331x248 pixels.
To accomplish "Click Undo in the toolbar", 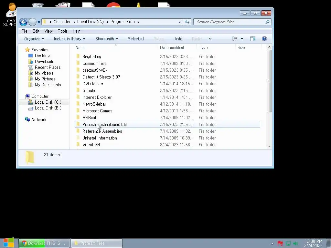I will [x=178, y=39].
